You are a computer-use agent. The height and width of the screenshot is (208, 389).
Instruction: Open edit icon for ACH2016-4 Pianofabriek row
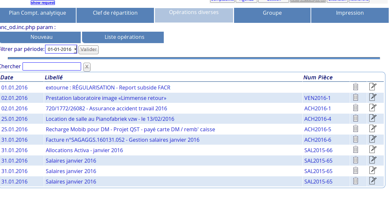point(373,118)
